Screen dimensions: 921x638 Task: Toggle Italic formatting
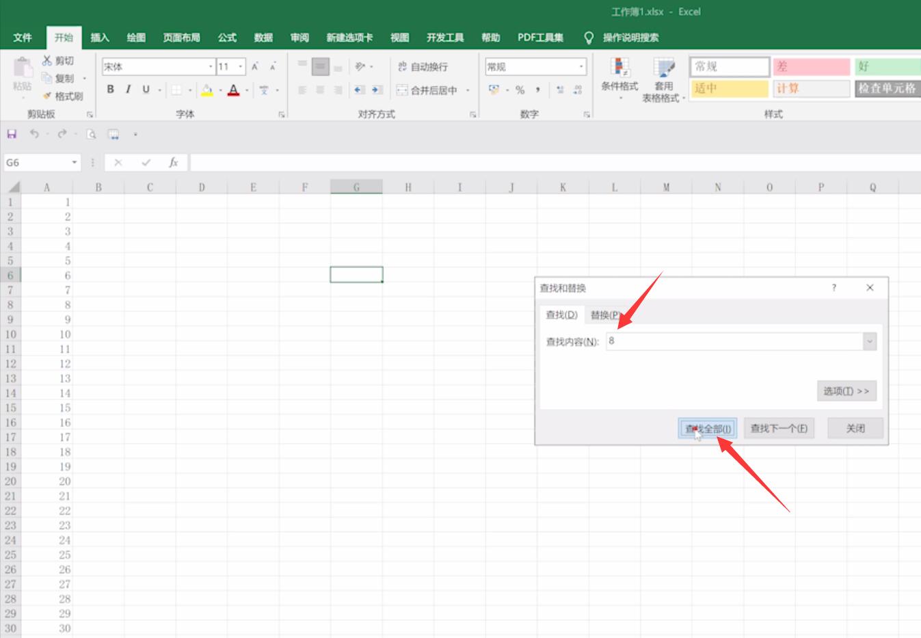click(128, 90)
